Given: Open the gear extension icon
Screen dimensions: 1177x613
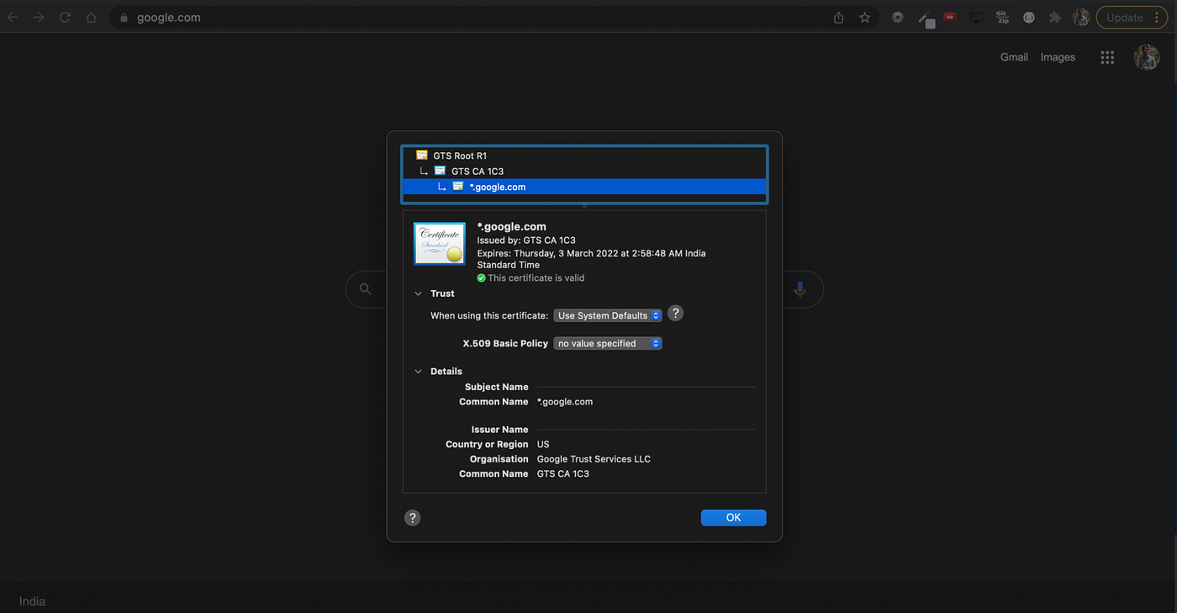Looking at the screenshot, I should point(898,17).
